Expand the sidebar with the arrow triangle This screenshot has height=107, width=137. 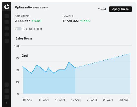[x=6, y=103]
